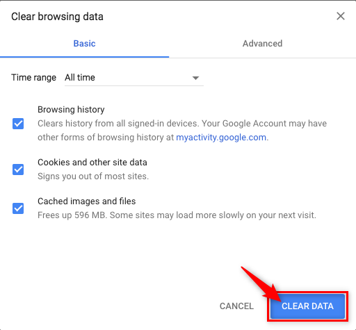Click the Time range dropdown arrow
This screenshot has height=330, width=356.
coord(195,78)
